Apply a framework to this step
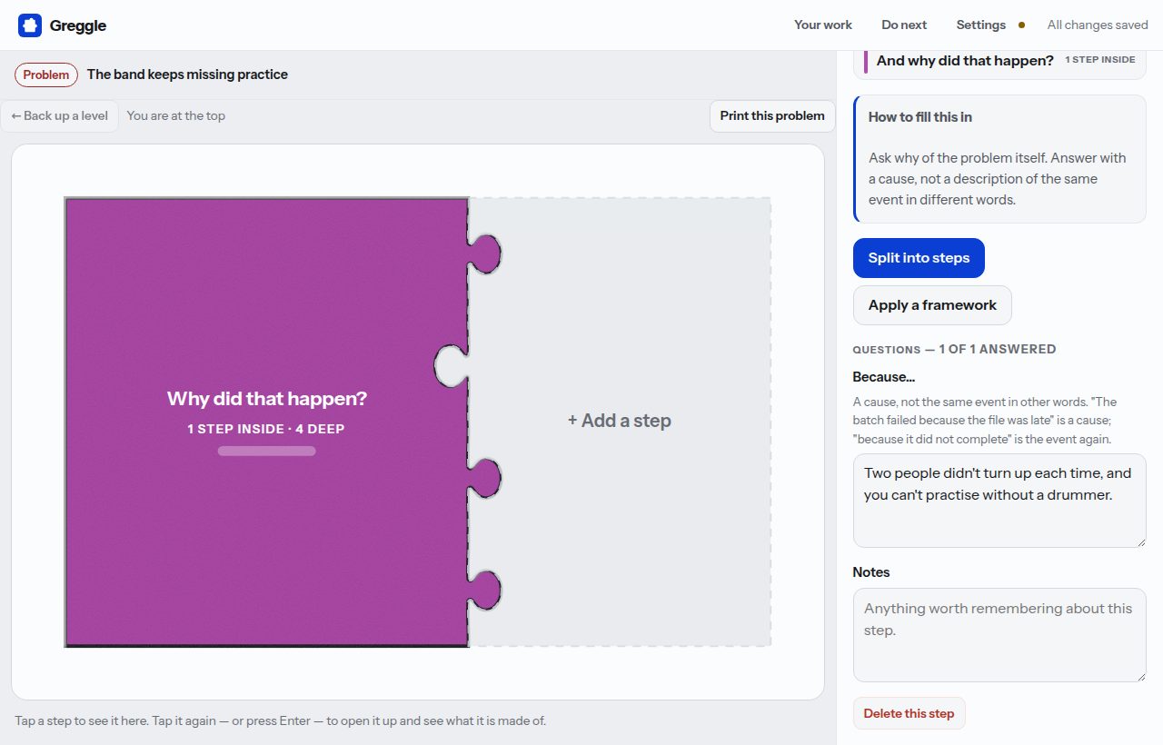 pos(932,305)
